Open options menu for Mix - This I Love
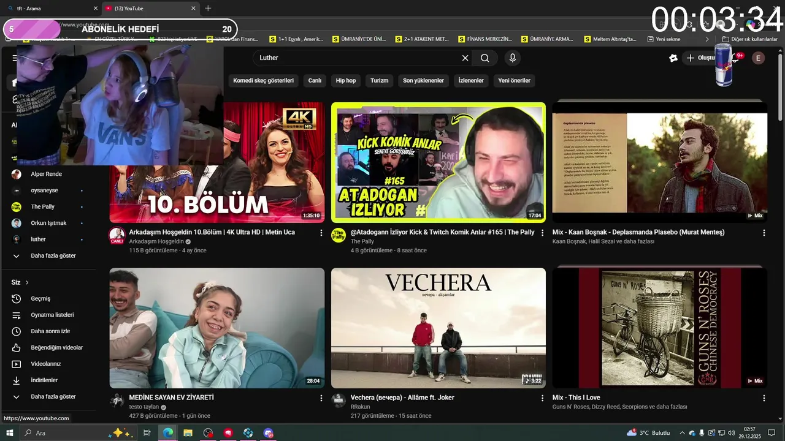785x441 pixels. [x=764, y=398]
